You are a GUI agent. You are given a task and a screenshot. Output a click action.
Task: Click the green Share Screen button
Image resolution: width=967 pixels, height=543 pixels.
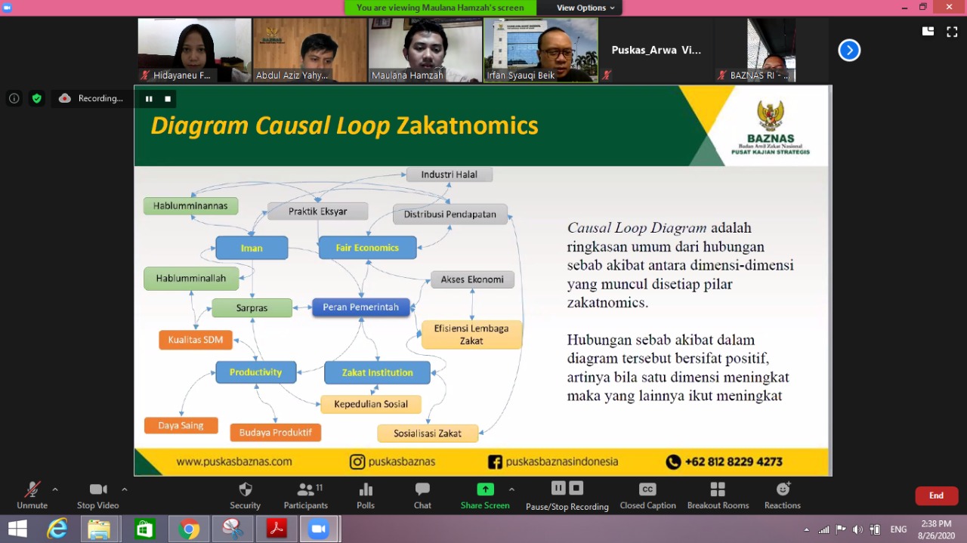click(x=485, y=495)
